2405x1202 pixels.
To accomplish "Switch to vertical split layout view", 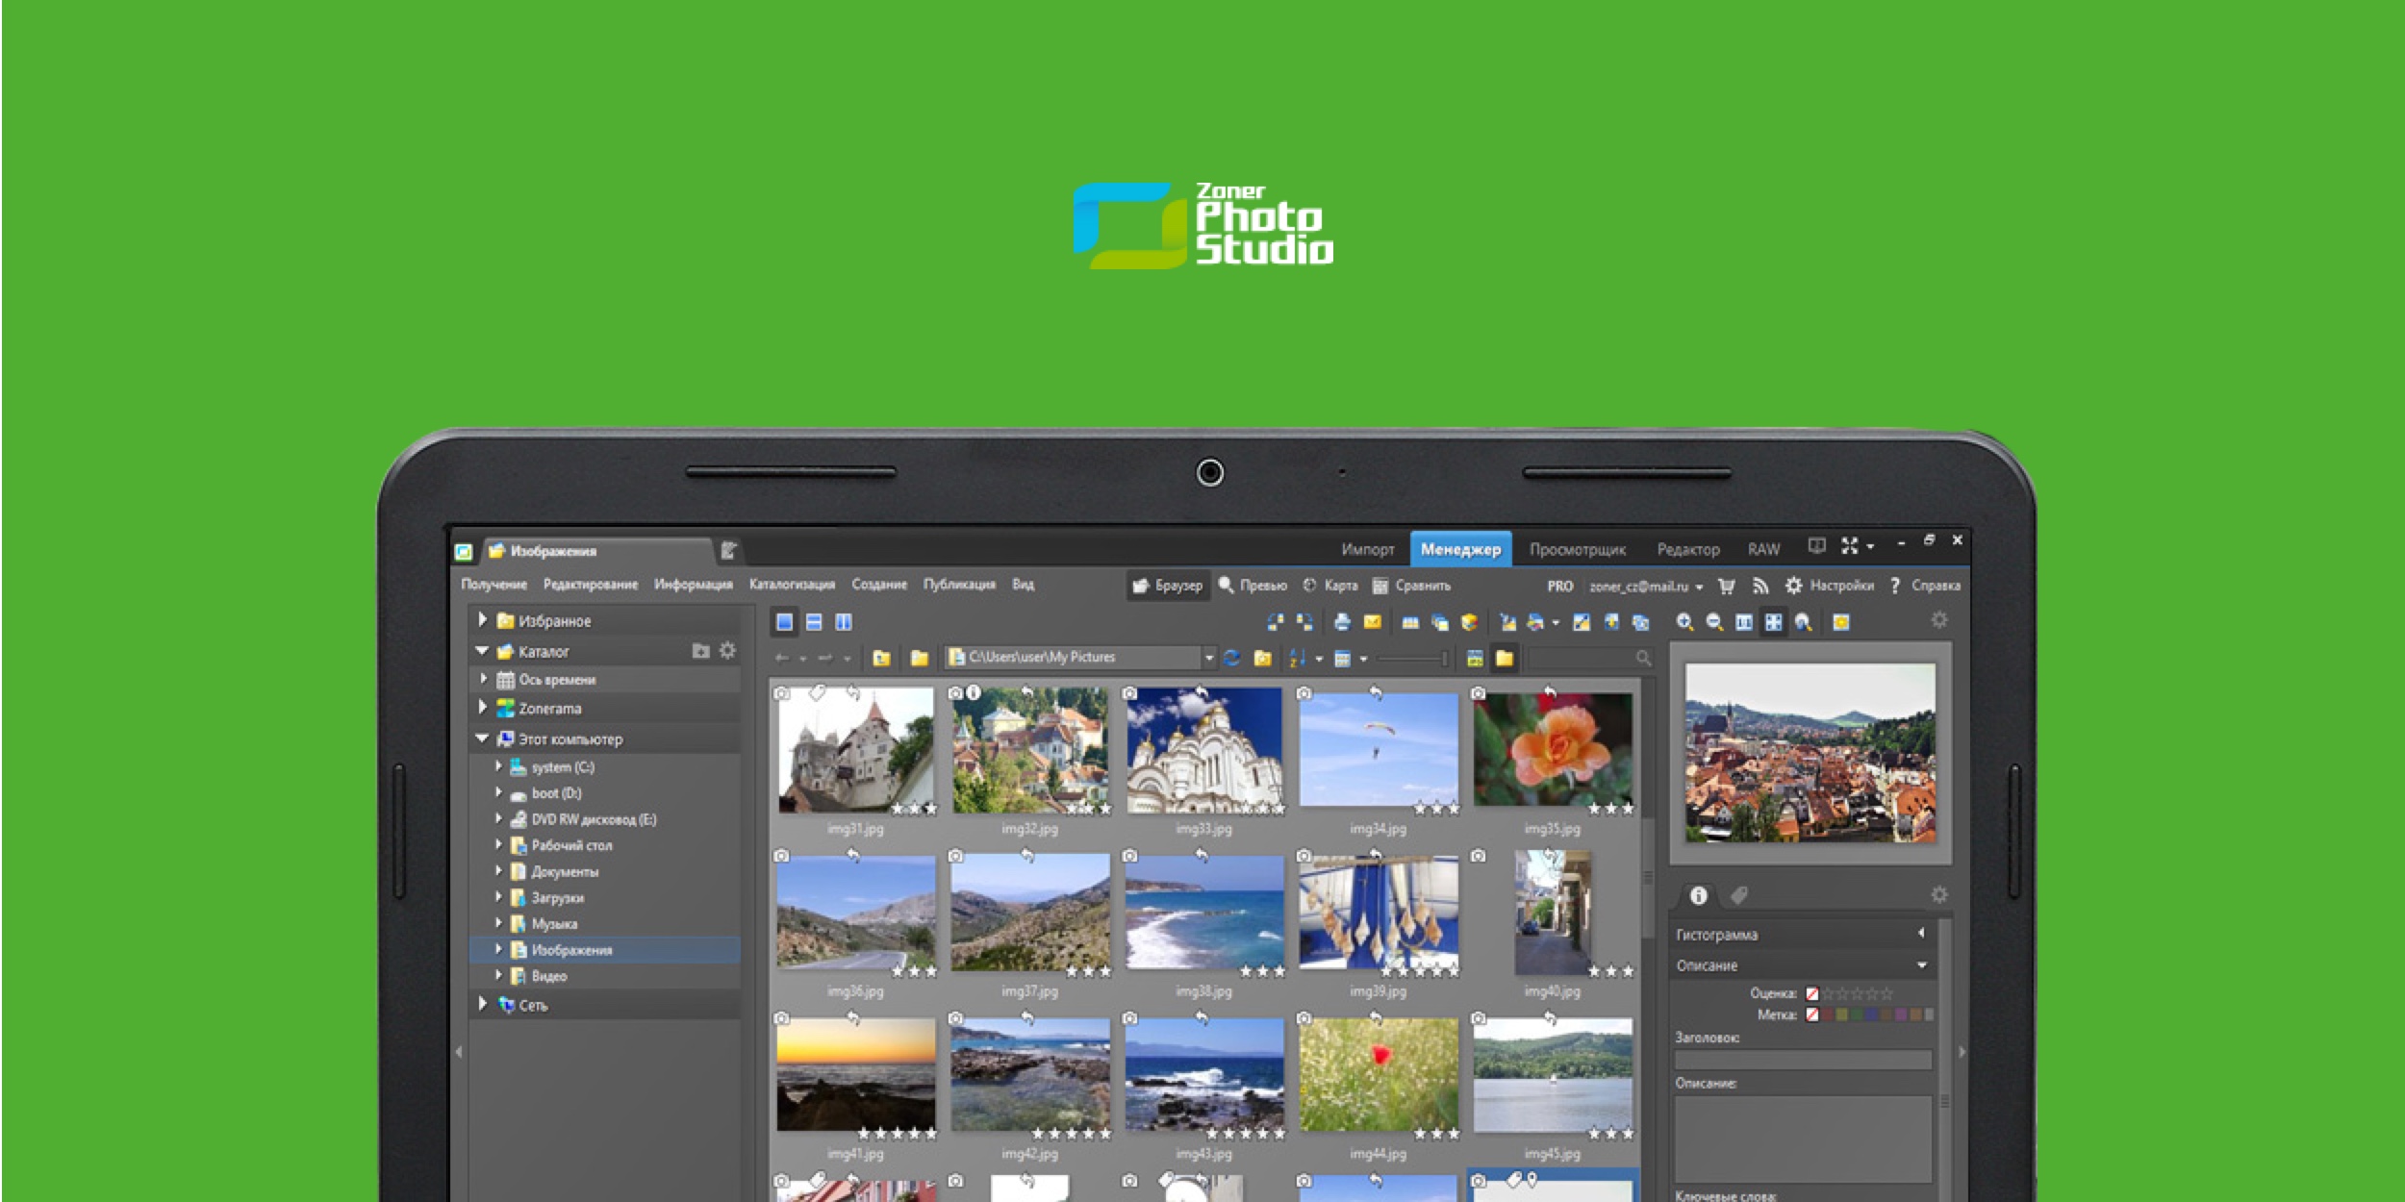I will click(x=844, y=622).
